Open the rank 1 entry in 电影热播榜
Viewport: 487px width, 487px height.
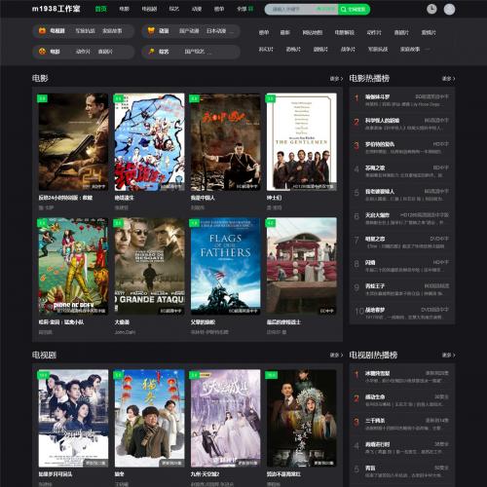coord(402,100)
